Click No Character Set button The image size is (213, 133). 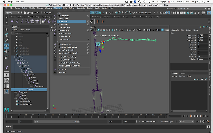pos(149,122)
